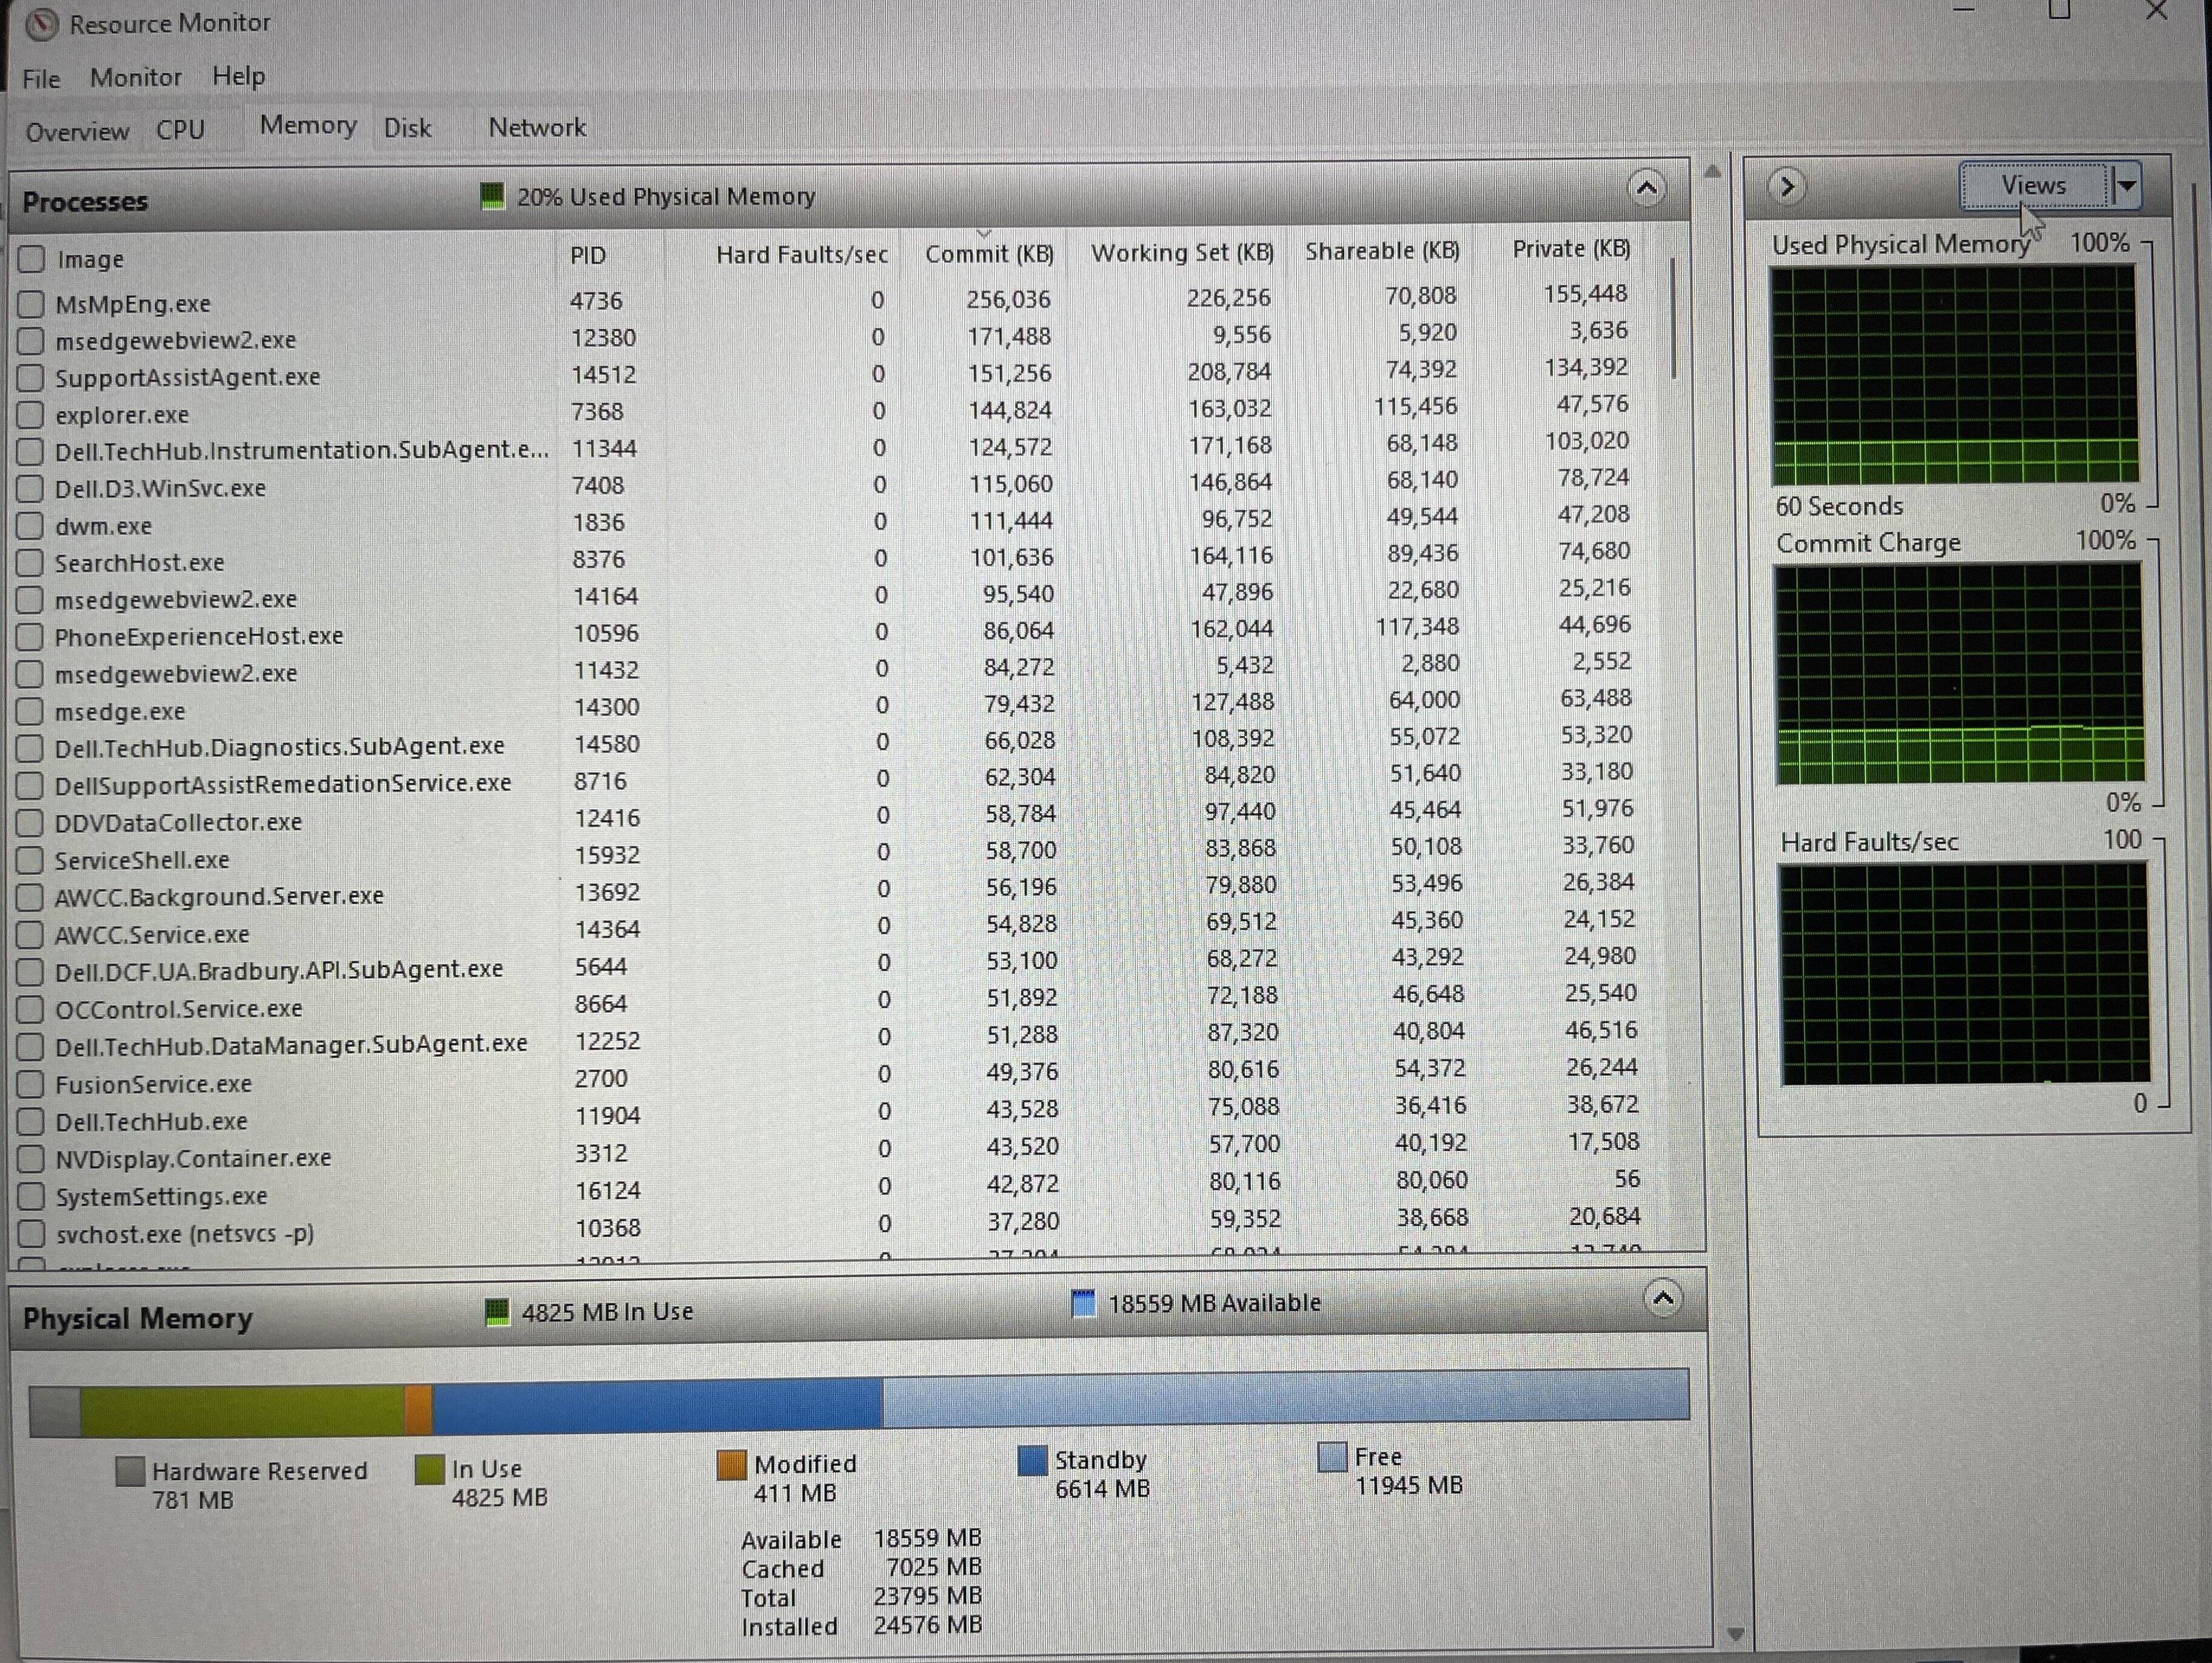
Task: Check the Image header checkbox to select all processes
Action: point(30,258)
